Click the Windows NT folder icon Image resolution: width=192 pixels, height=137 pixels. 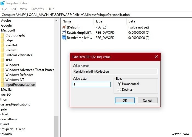pos(2,80)
